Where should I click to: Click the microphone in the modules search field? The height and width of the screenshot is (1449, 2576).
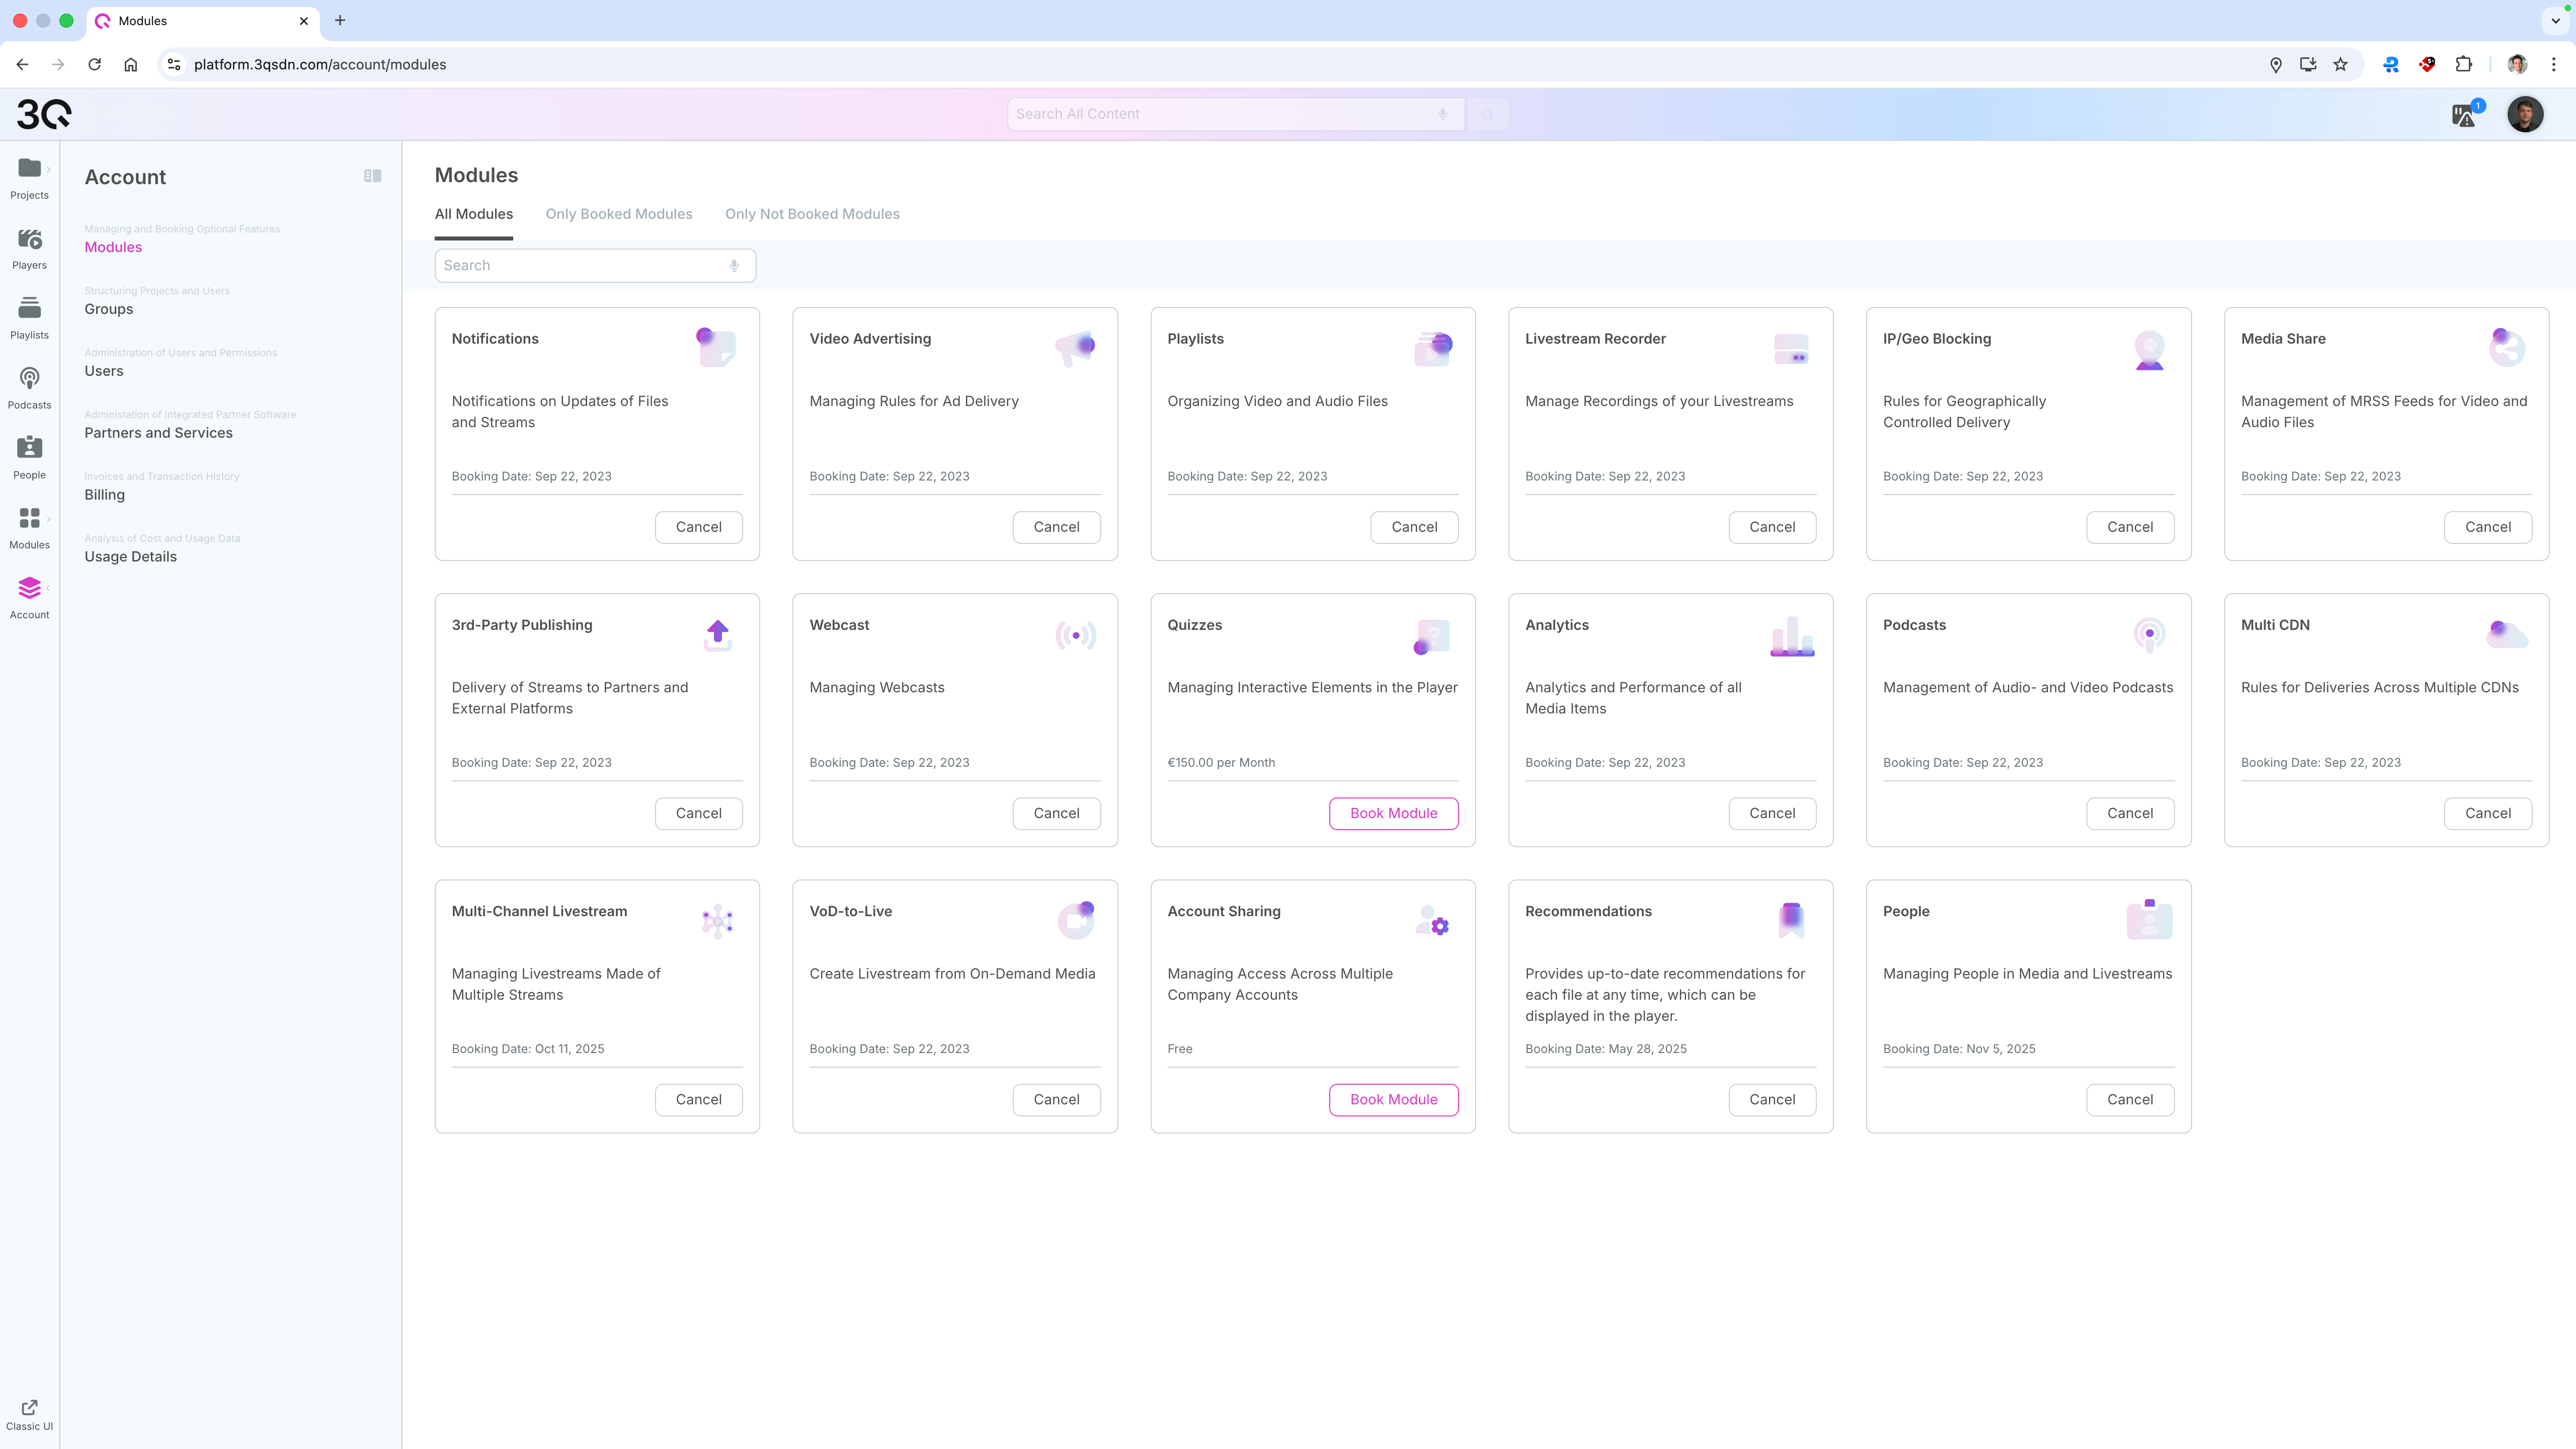pyautogui.click(x=734, y=265)
